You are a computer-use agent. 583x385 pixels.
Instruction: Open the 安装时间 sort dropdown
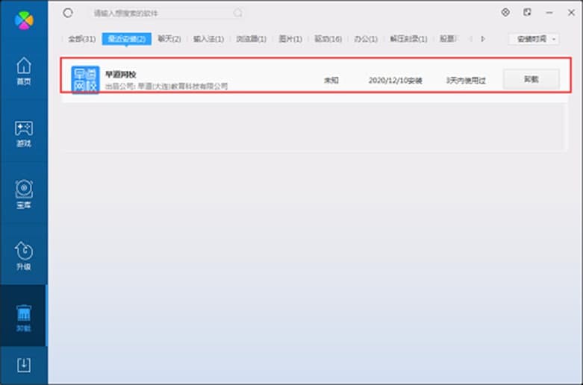pos(533,39)
